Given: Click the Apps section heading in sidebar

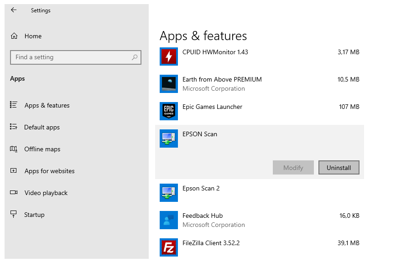Looking at the screenshot, I should (17, 79).
